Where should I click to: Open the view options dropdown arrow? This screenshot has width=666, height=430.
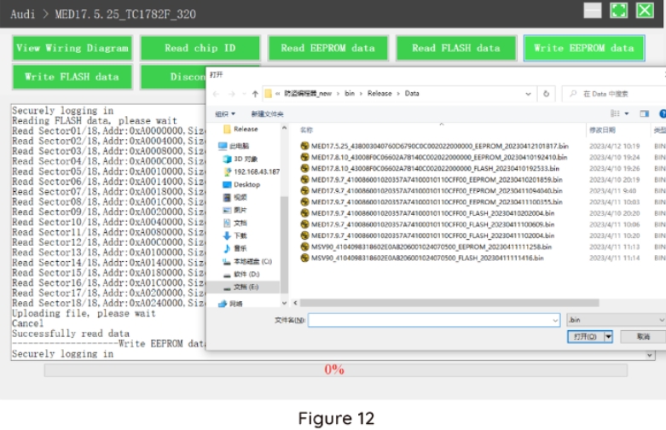[x=627, y=113]
